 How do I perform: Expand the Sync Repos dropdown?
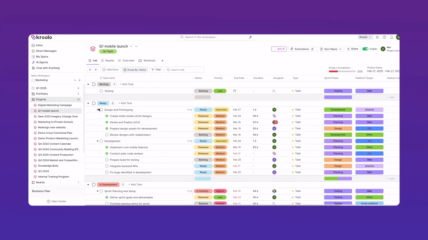coord(330,49)
